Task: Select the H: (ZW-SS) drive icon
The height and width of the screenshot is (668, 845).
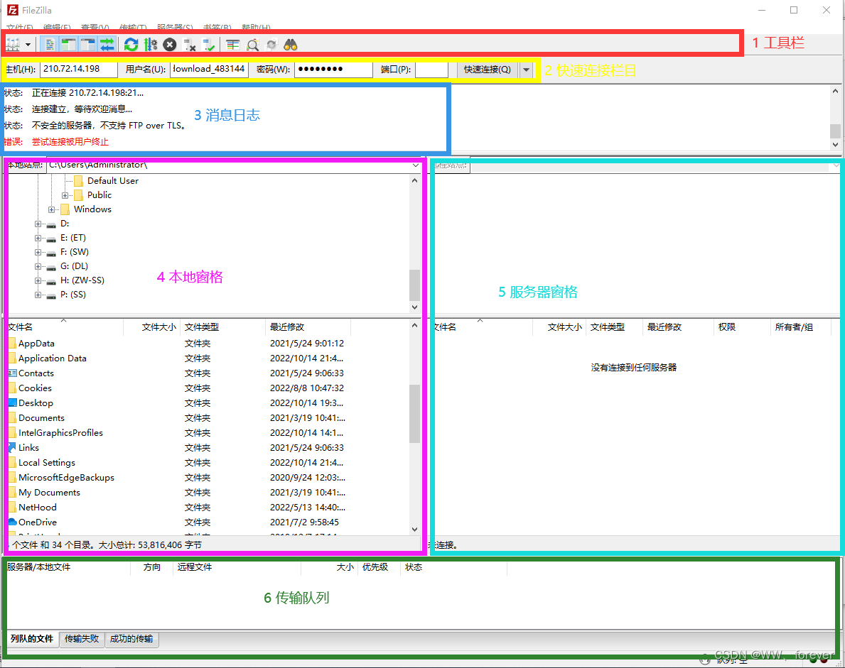Action: pyautogui.click(x=51, y=281)
